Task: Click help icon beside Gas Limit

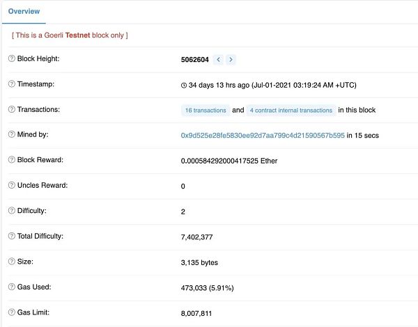Action: [x=12, y=312]
